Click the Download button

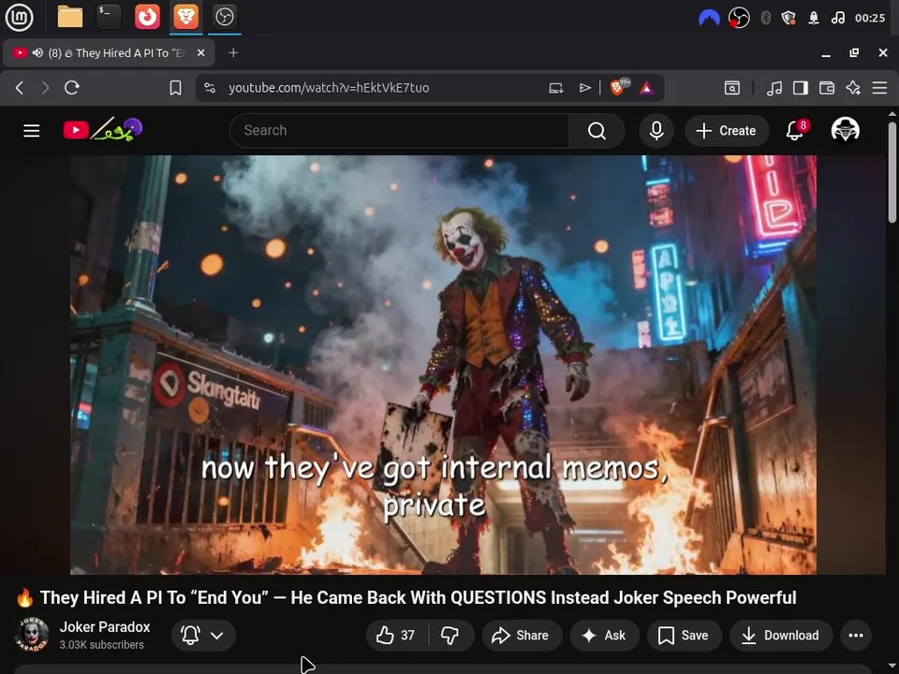point(780,635)
